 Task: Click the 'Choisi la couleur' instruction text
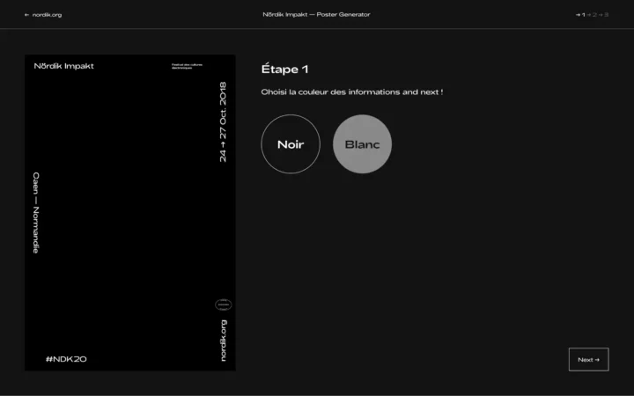351,92
